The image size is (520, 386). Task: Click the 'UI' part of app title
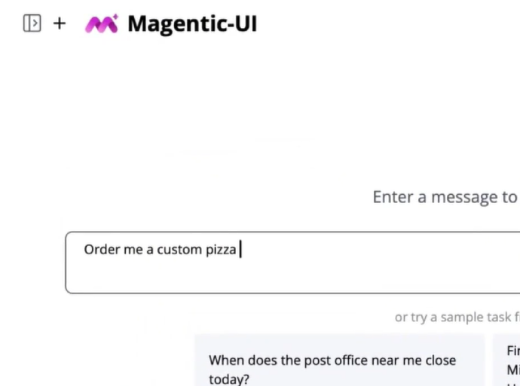[x=244, y=24]
